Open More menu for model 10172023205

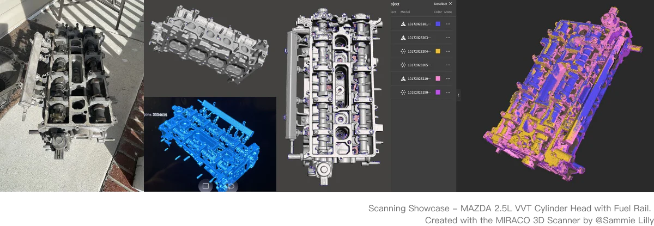coord(448,65)
